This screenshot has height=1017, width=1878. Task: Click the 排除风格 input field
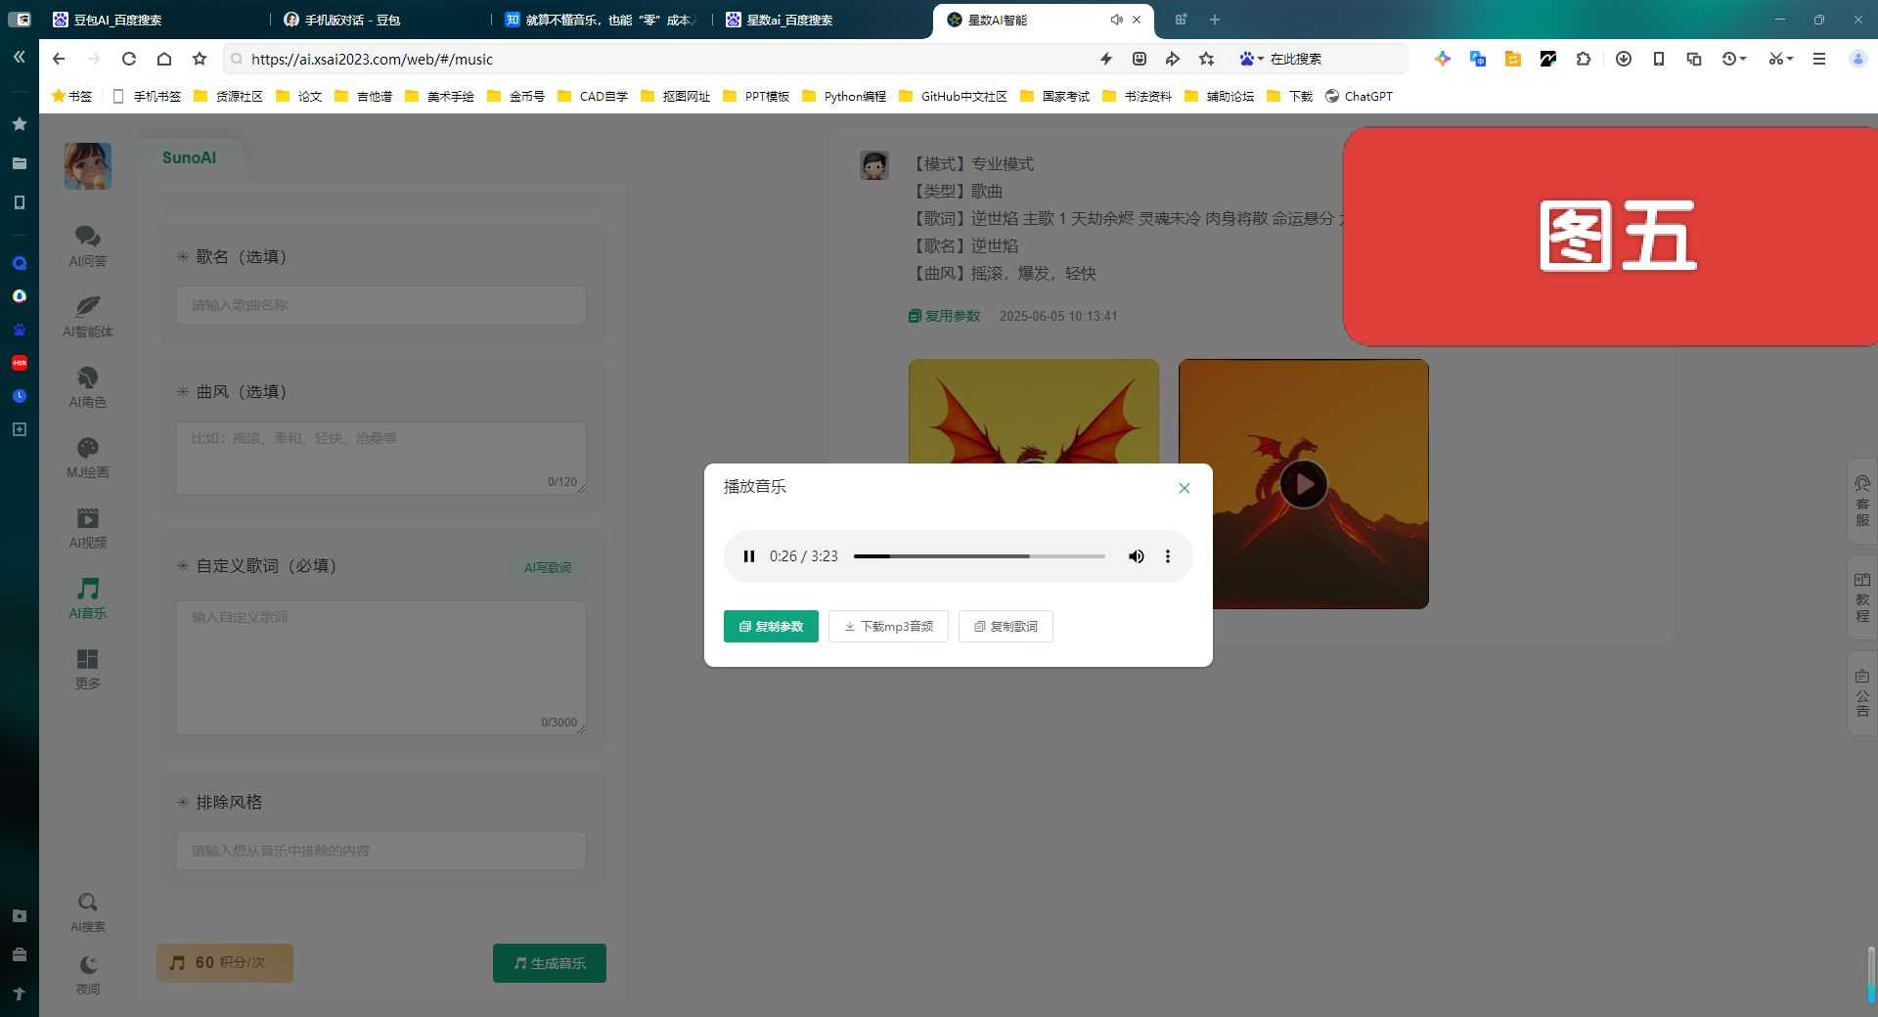click(381, 851)
